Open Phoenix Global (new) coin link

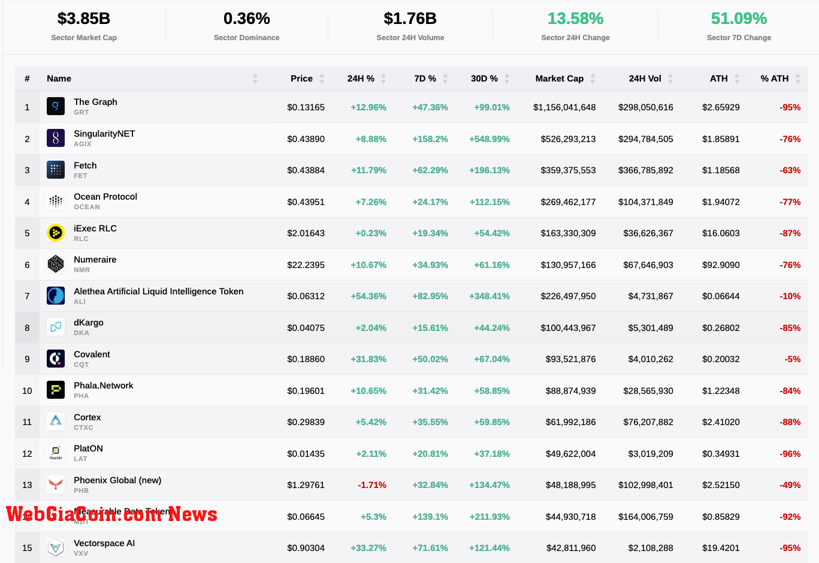[x=117, y=480]
